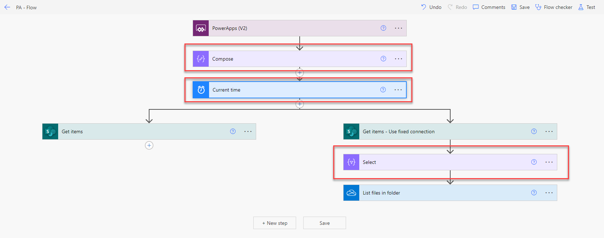This screenshot has width=604, height=238.
Task: Click the PowerApps (V2) trigger icon
Action: [x=201, y=28]
